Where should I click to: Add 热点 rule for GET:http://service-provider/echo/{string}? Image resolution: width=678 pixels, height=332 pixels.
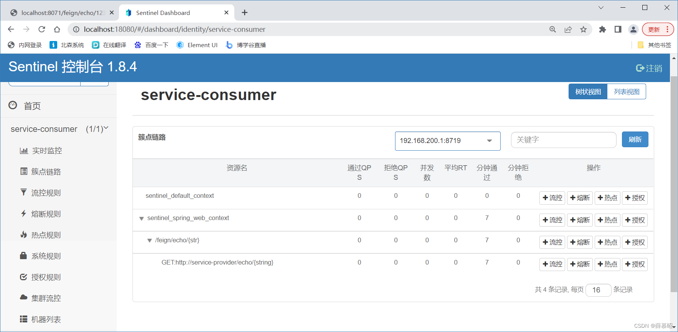click(607, 264)
